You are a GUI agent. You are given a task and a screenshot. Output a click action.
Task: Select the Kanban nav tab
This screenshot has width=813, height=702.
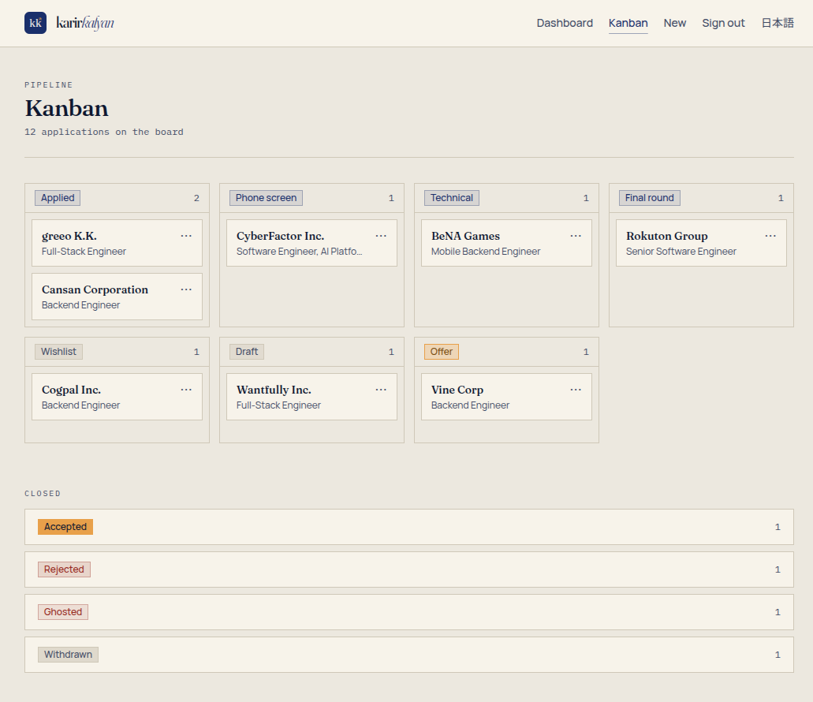tap(628, 23)
